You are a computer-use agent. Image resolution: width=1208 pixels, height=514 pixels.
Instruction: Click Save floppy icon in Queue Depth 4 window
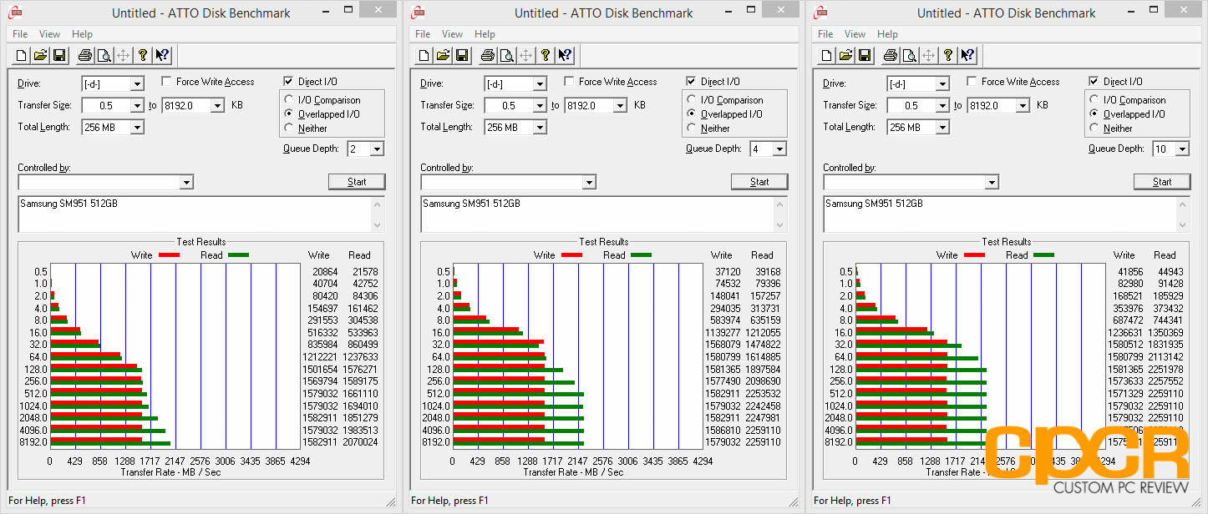tap(462, 56)
